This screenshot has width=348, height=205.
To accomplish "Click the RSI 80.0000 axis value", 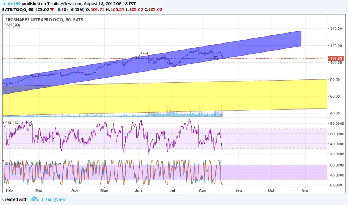I will click(x=337, y=124).
